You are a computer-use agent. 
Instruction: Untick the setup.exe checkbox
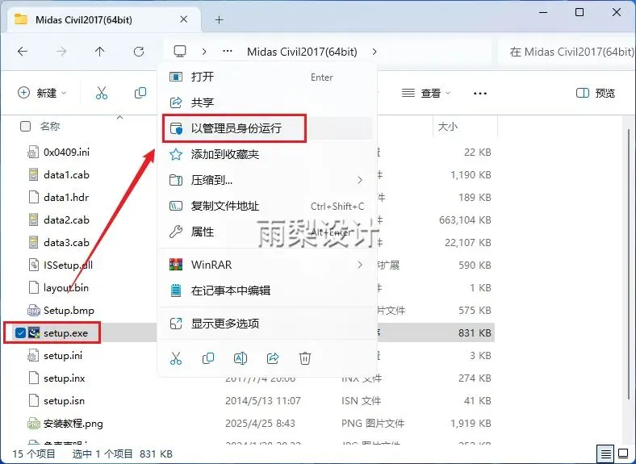(x=20, y=333)
